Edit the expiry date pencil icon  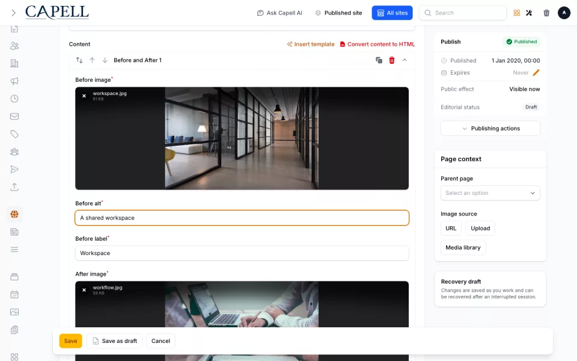point(536,73)
